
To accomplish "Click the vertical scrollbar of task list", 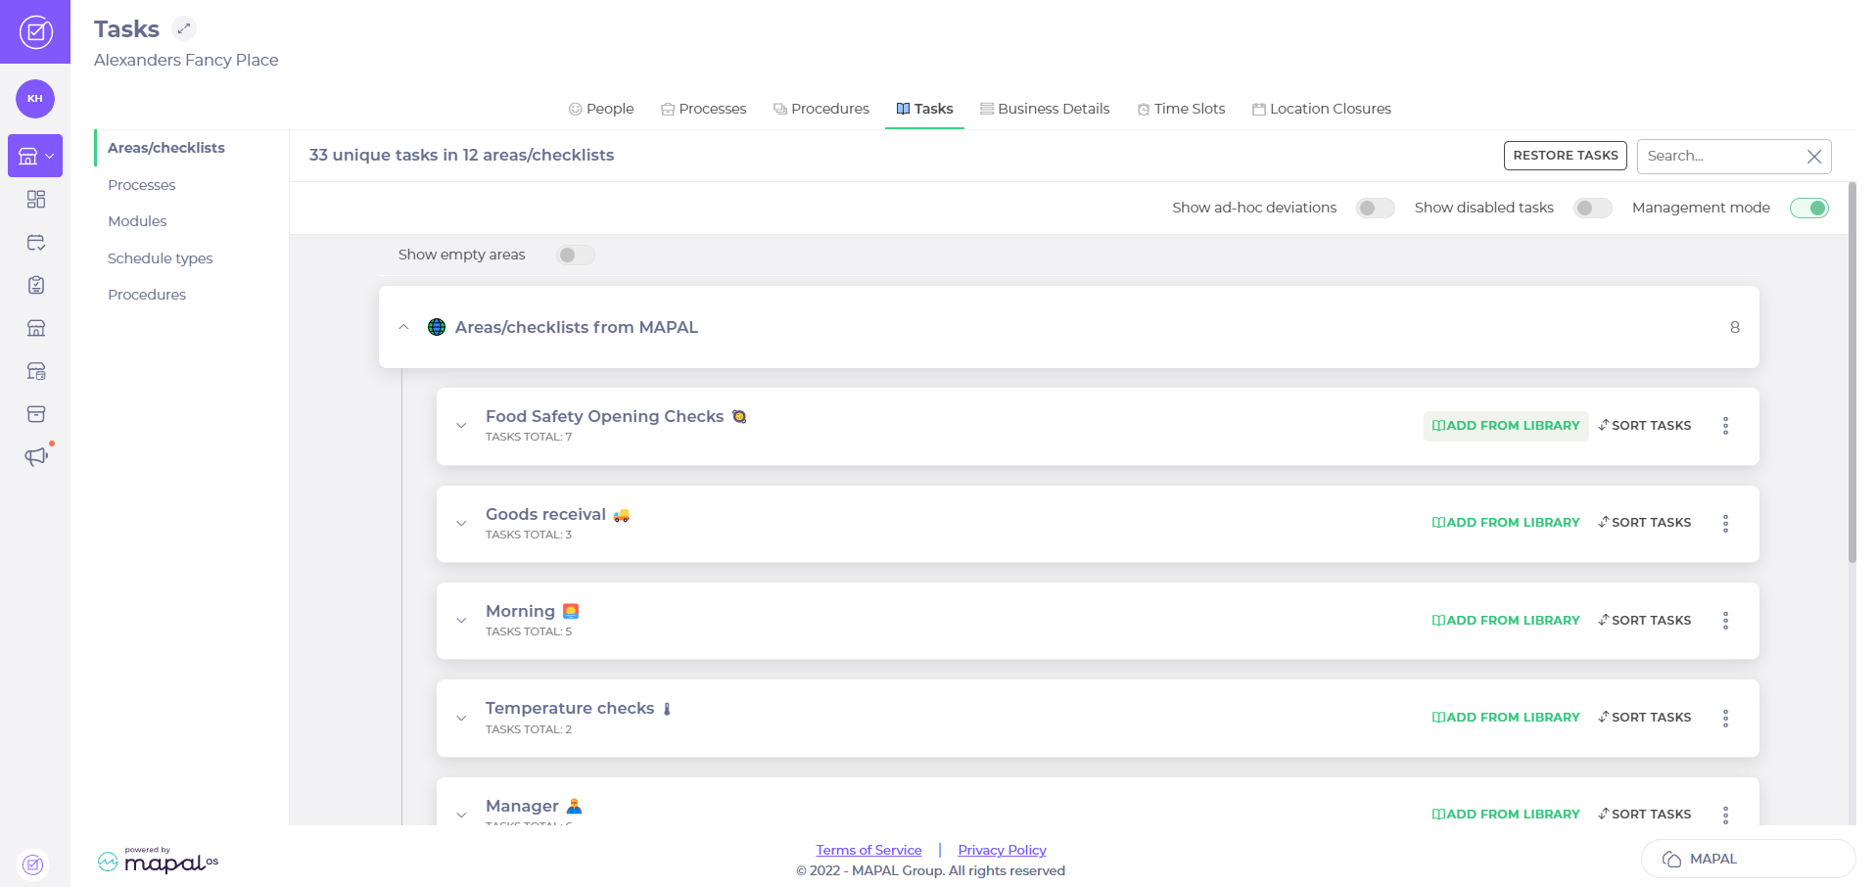I will pos(1852,372).
